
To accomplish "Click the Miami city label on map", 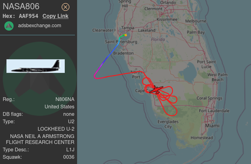I will (212, 126).
